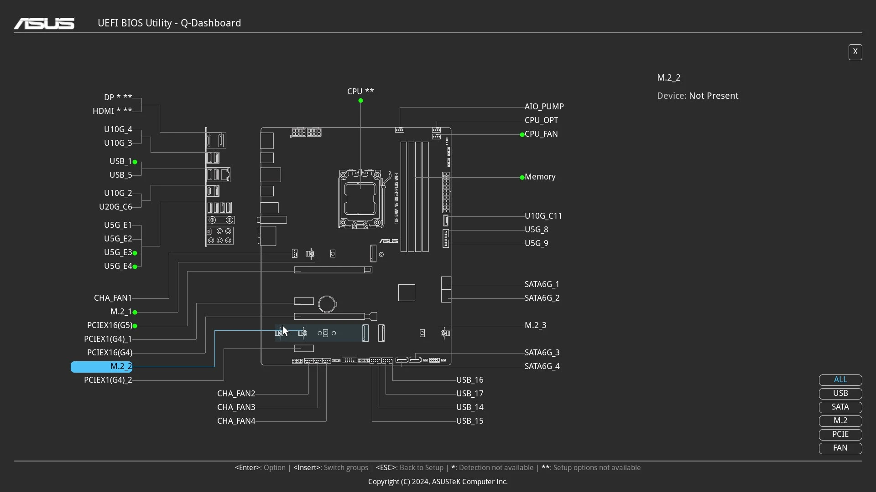Show only USB connectors via the USB filter

pyautogui.click(x=840, y=394)
